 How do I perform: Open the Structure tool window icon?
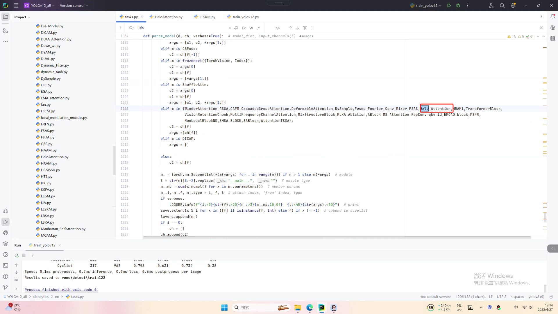[x=6, y=31]
